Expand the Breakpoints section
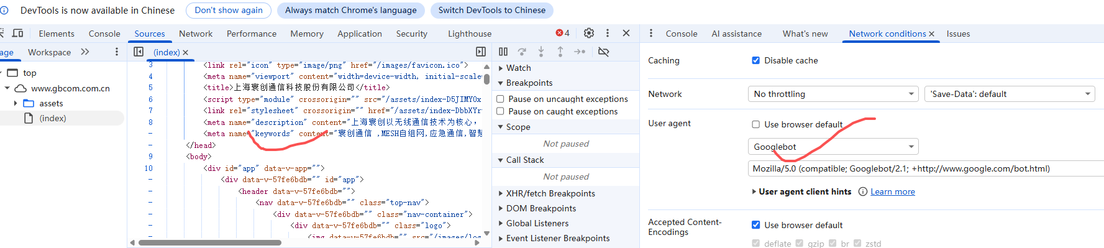This screenshot has width=1104, height=248. pos(501,83)
